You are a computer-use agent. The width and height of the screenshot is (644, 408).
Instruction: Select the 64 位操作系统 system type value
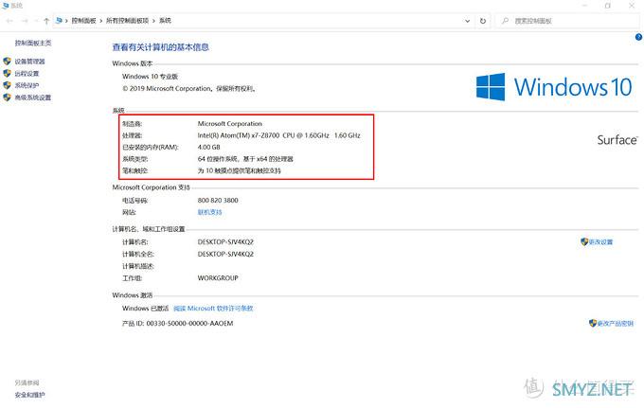pos(245,159)
